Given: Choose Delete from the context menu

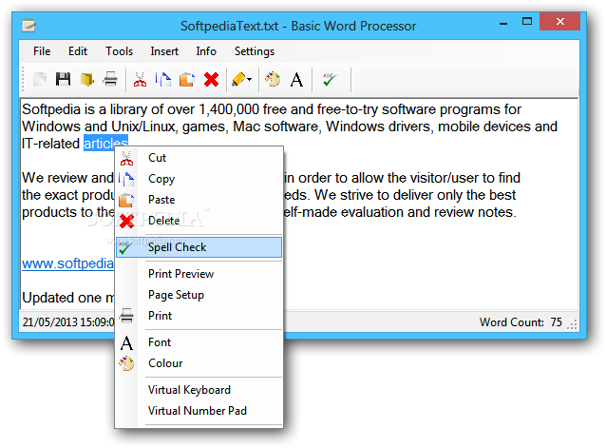Looking at the screenshot, I should coord(199,221).
